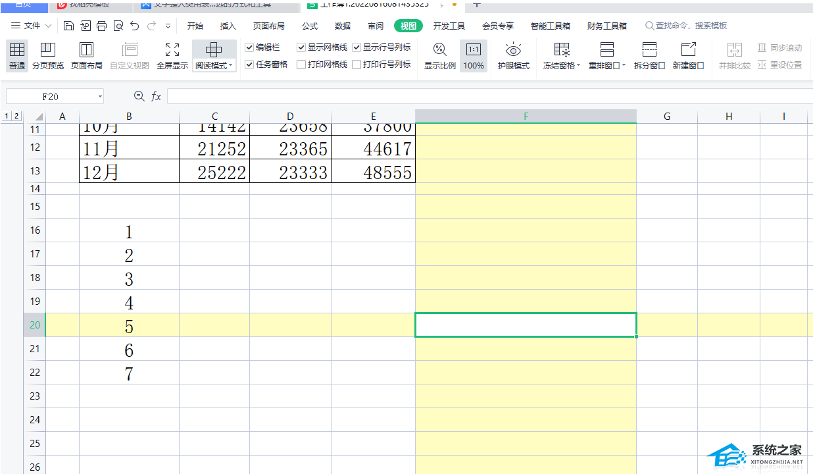Turn on 护眼模式 eye protection

(x=513, y=56)
